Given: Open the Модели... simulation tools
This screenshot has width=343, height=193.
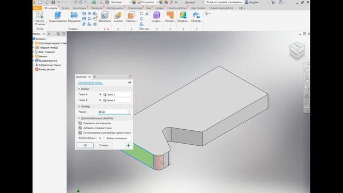Looking at the screenshot, I should click(x=183, y=17).
